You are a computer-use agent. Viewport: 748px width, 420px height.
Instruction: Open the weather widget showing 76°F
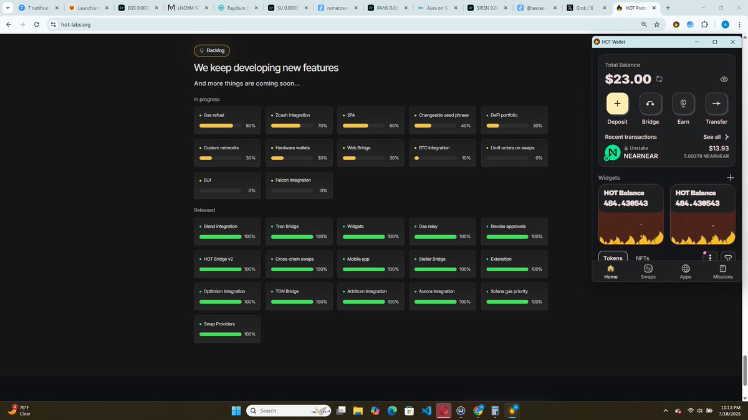(20, 411)
